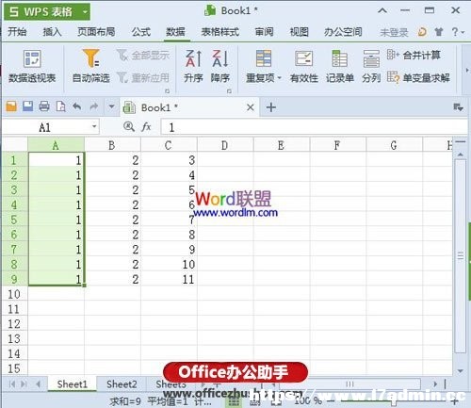This screenshot has width=471, height=408.
Task: Sort descending with 降序 icon
Action: pyautogui.click(x=220, y=66)
